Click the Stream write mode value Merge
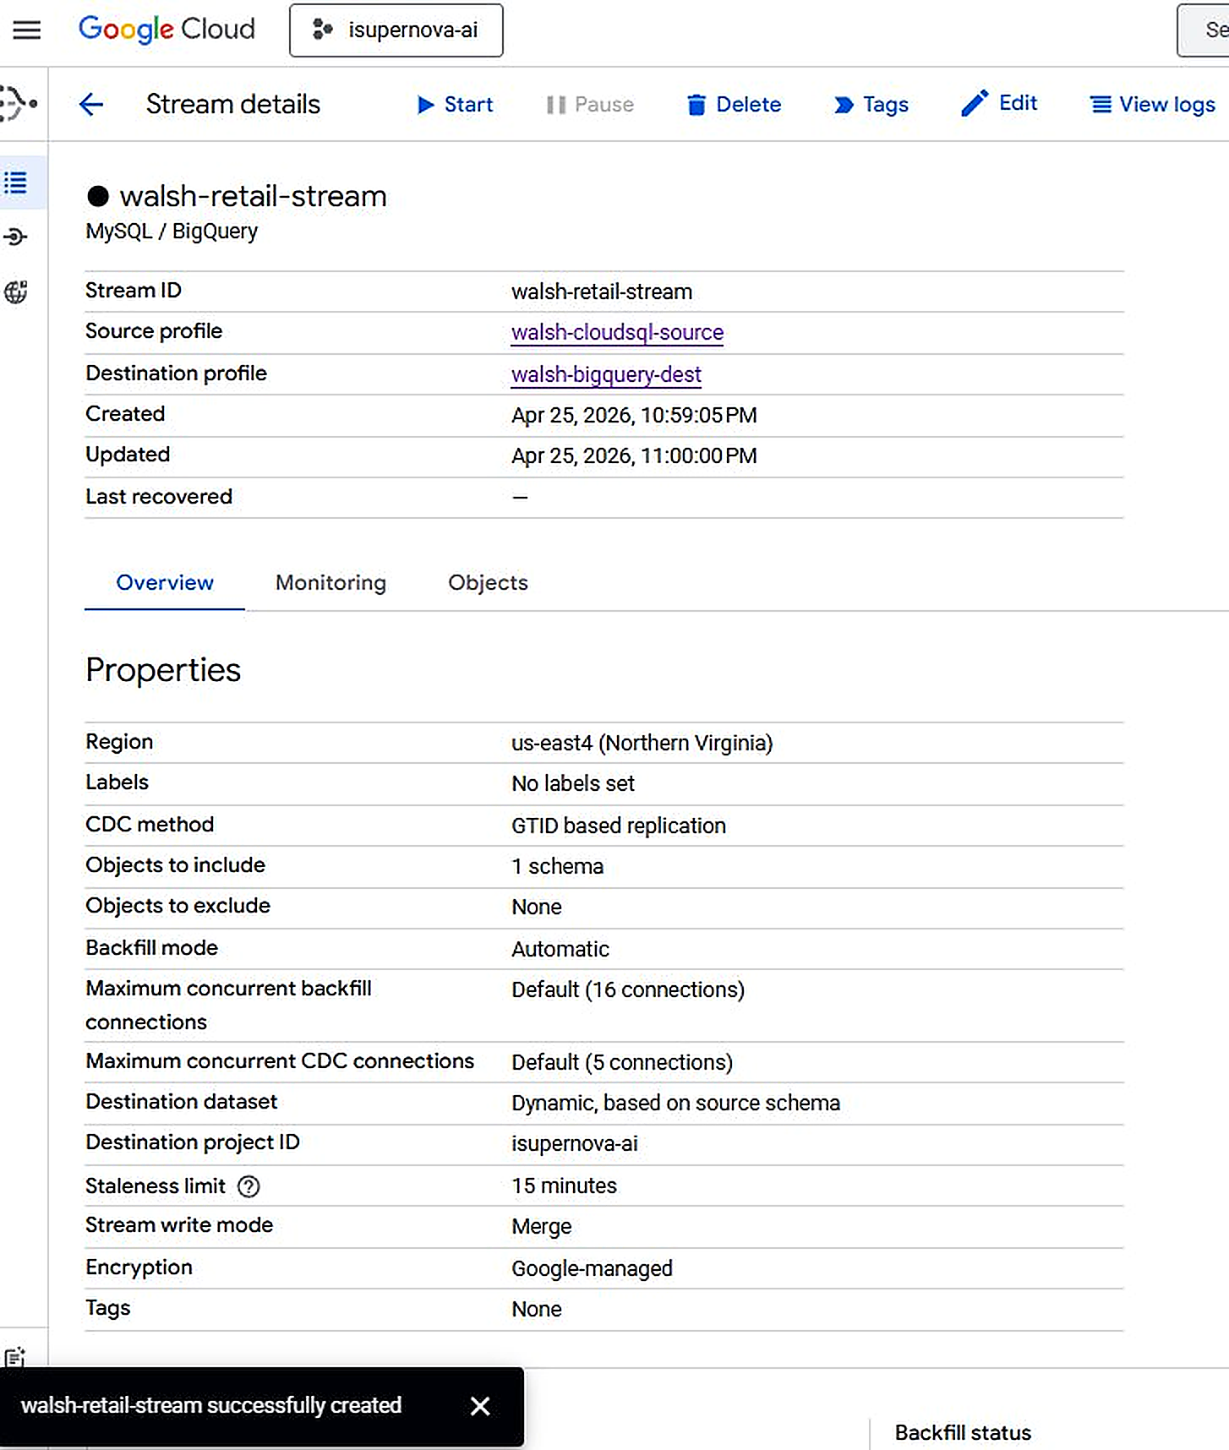 coord(542,1226)
